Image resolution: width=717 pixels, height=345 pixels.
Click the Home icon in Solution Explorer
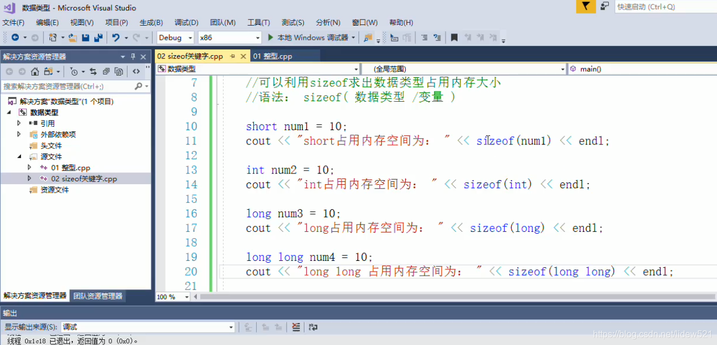pos(35,72)
